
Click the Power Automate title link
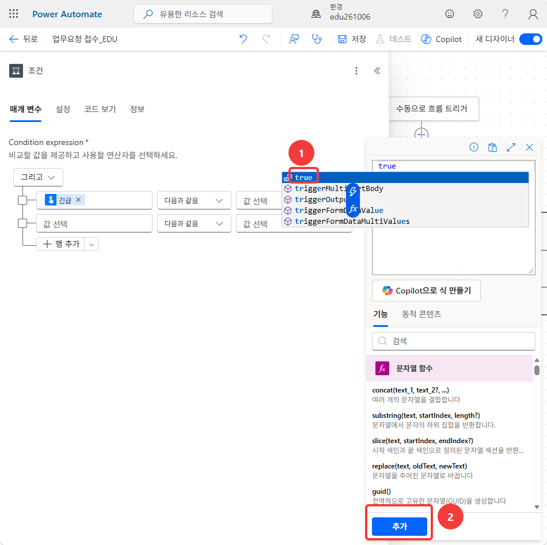tap(67, 14)
